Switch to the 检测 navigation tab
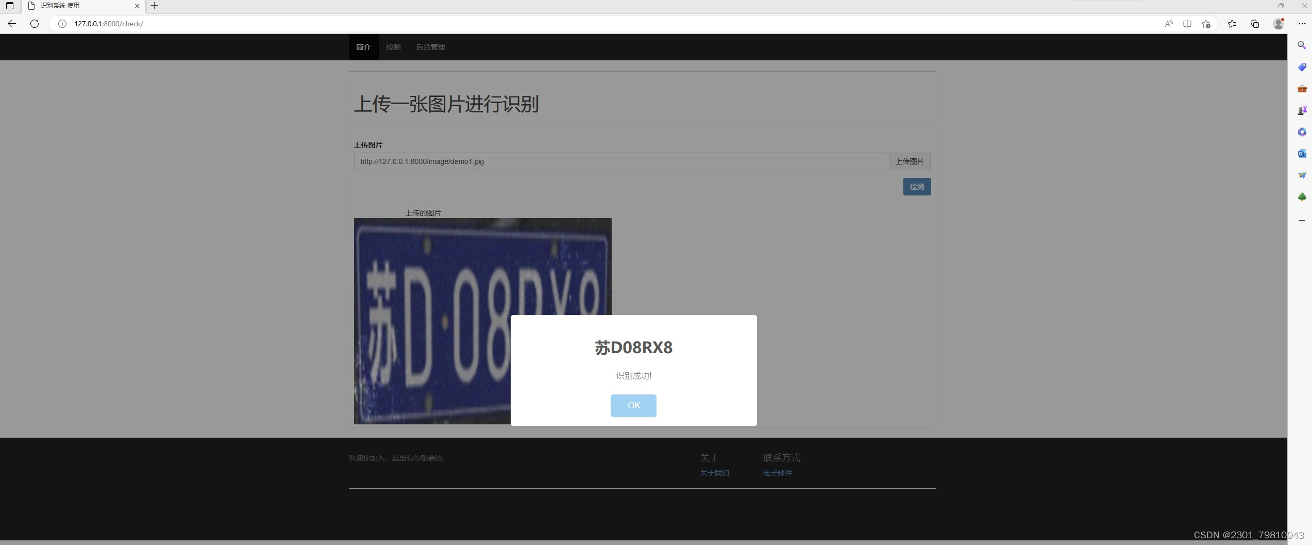Screen dimensions: 1312x545 coord(393,47)
